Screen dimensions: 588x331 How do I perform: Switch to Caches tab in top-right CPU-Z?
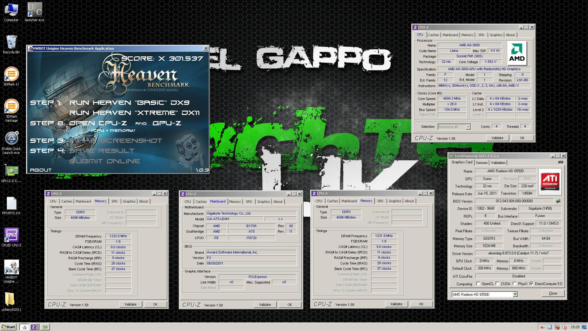click(433, 35)
